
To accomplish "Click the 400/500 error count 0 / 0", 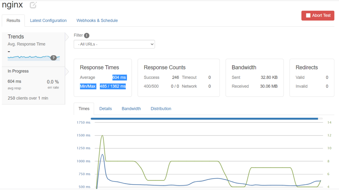I will [x=175, y=86].
